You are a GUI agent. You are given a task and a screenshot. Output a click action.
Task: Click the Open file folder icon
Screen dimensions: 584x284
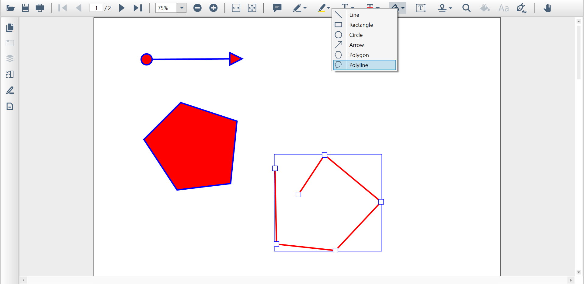pyautogui.click(x=10, y=8)
